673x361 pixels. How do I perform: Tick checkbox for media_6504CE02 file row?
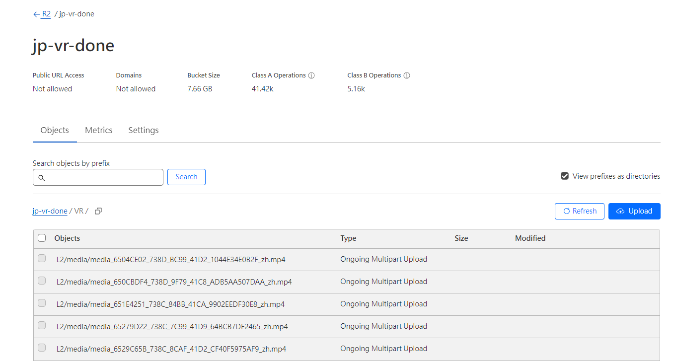coord(42,258)
